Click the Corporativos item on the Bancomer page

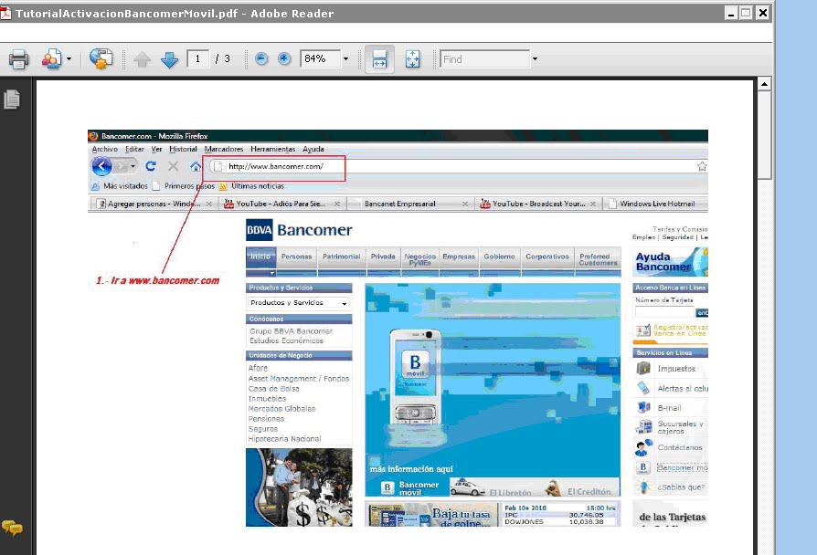(x=547, y=257)
